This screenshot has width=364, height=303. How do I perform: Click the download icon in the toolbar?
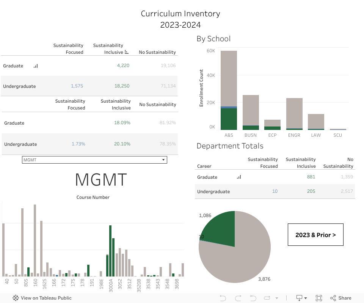[x=300, y=298]
